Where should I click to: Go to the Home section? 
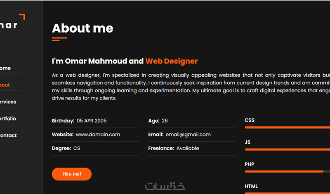click(x=5, y=68)
